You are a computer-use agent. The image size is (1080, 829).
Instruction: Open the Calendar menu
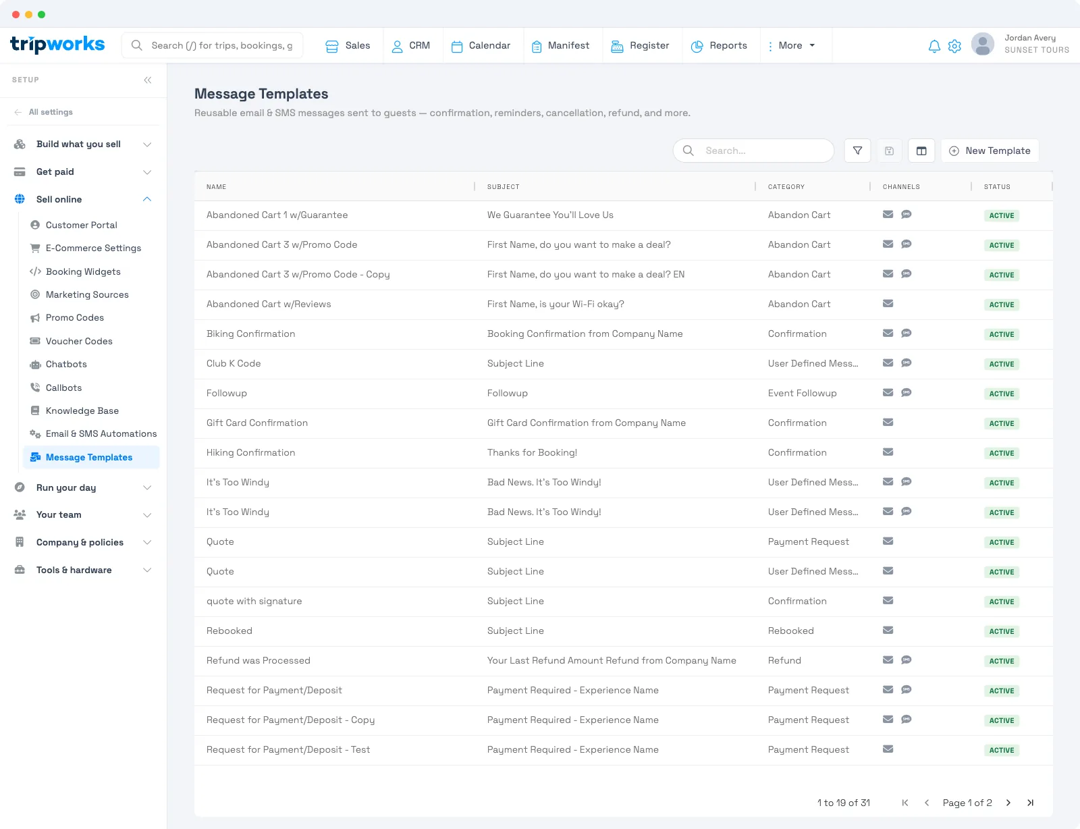click(481, 45)
